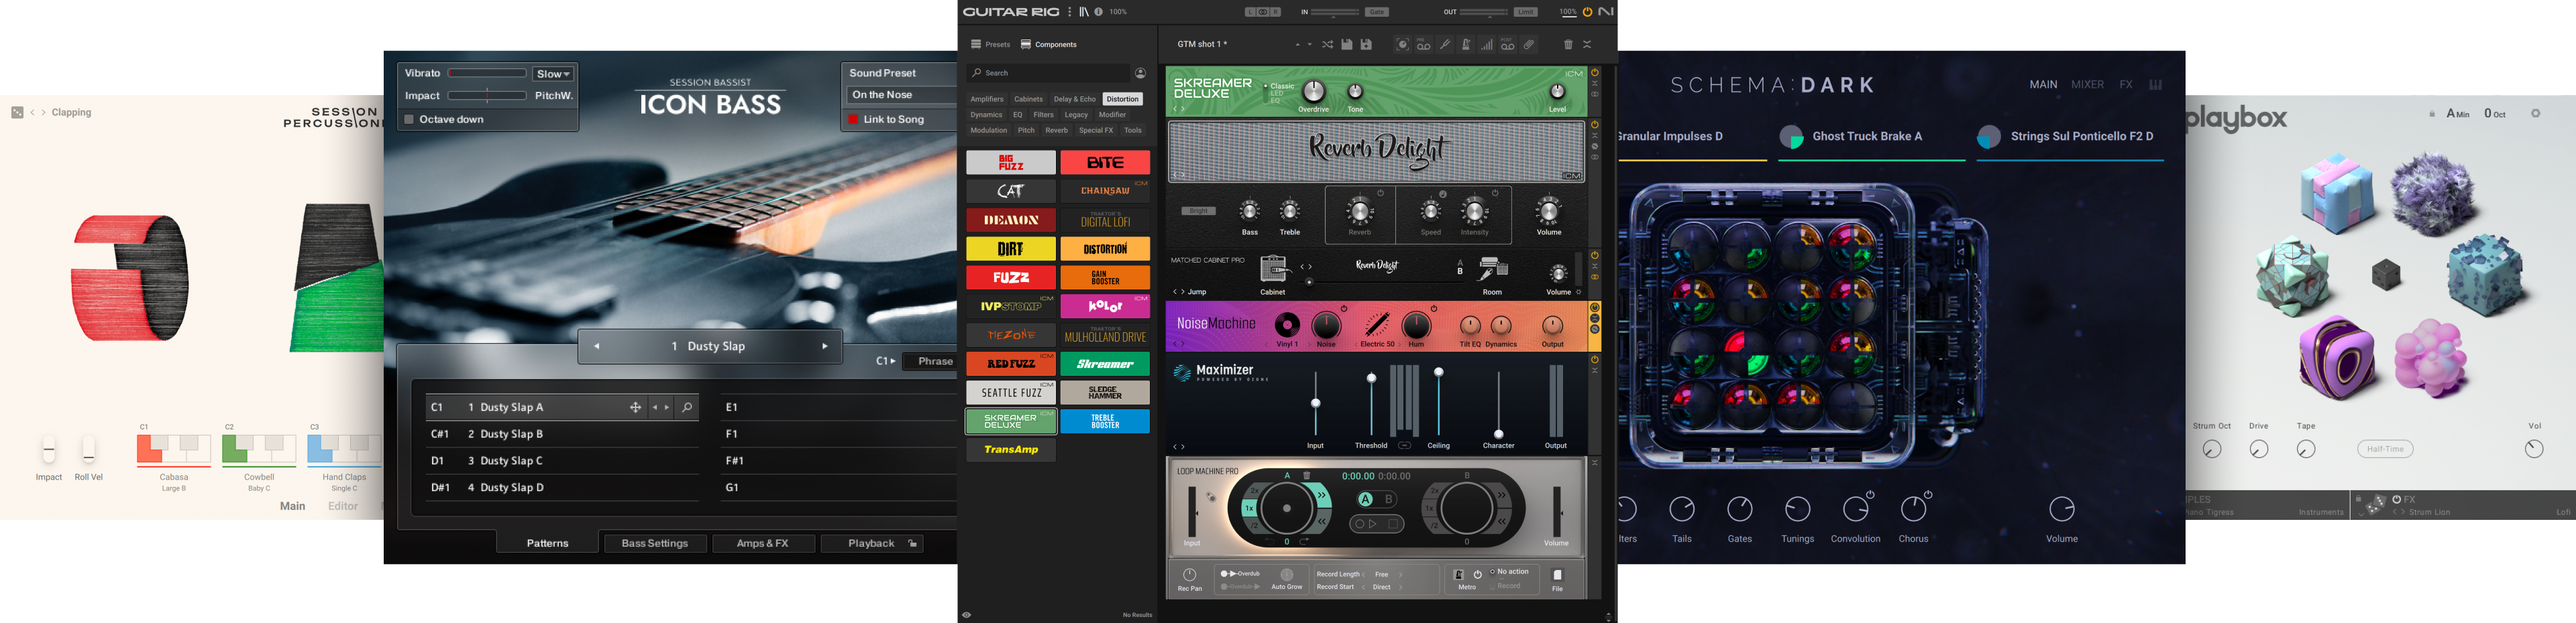Click the Loop Machine Metro metronome icon
The width and height of the screenshot is (2576, 623).
tap(1458, 575)
